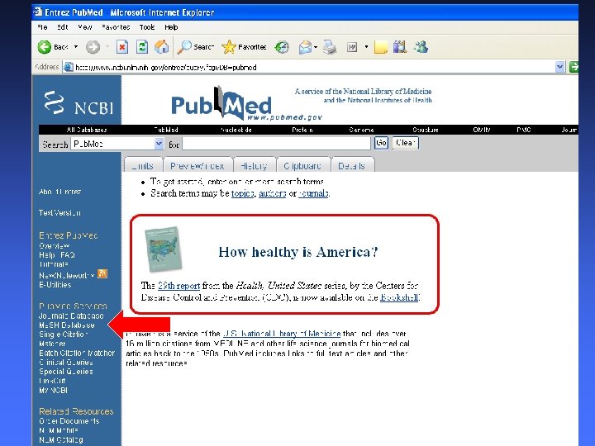
Task: Open Batch Citation Matcher in the sidebar
Action: pyautogui.click(x=77, y=353)
